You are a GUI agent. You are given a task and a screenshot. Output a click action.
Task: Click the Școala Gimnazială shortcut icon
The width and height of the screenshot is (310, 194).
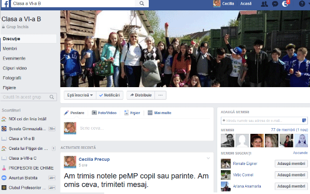click(x=4, y=129)
